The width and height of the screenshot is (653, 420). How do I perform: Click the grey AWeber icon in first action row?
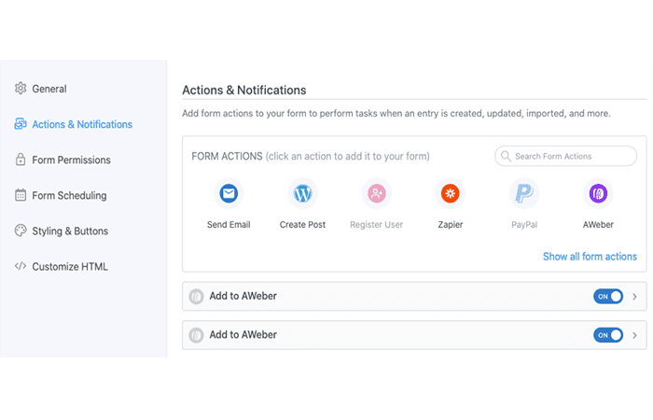(x=196, y=296)
